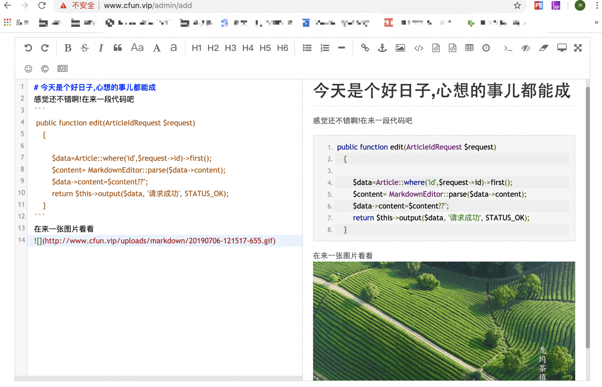Insert H2 heading
This screenshot has width=602, height=387.
click(x=213, y=48)
